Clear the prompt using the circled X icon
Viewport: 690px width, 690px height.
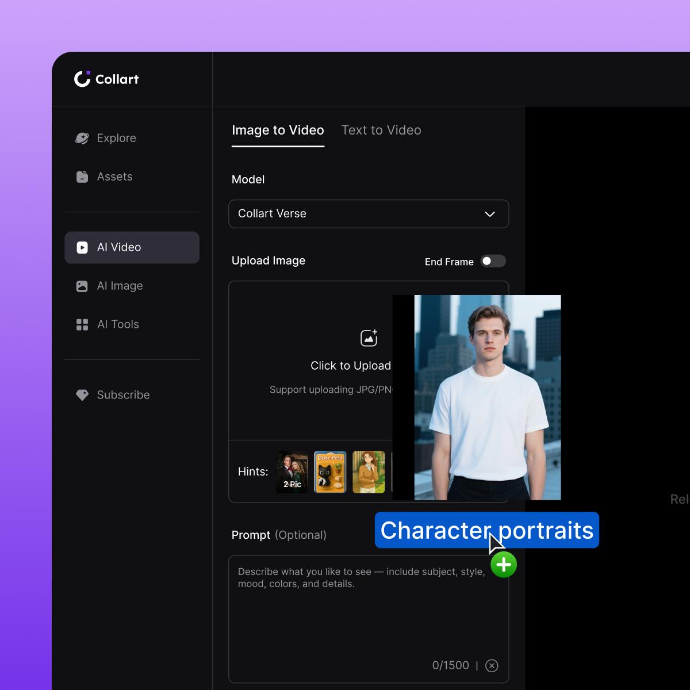pyautogui.click(x=492, y=665)
